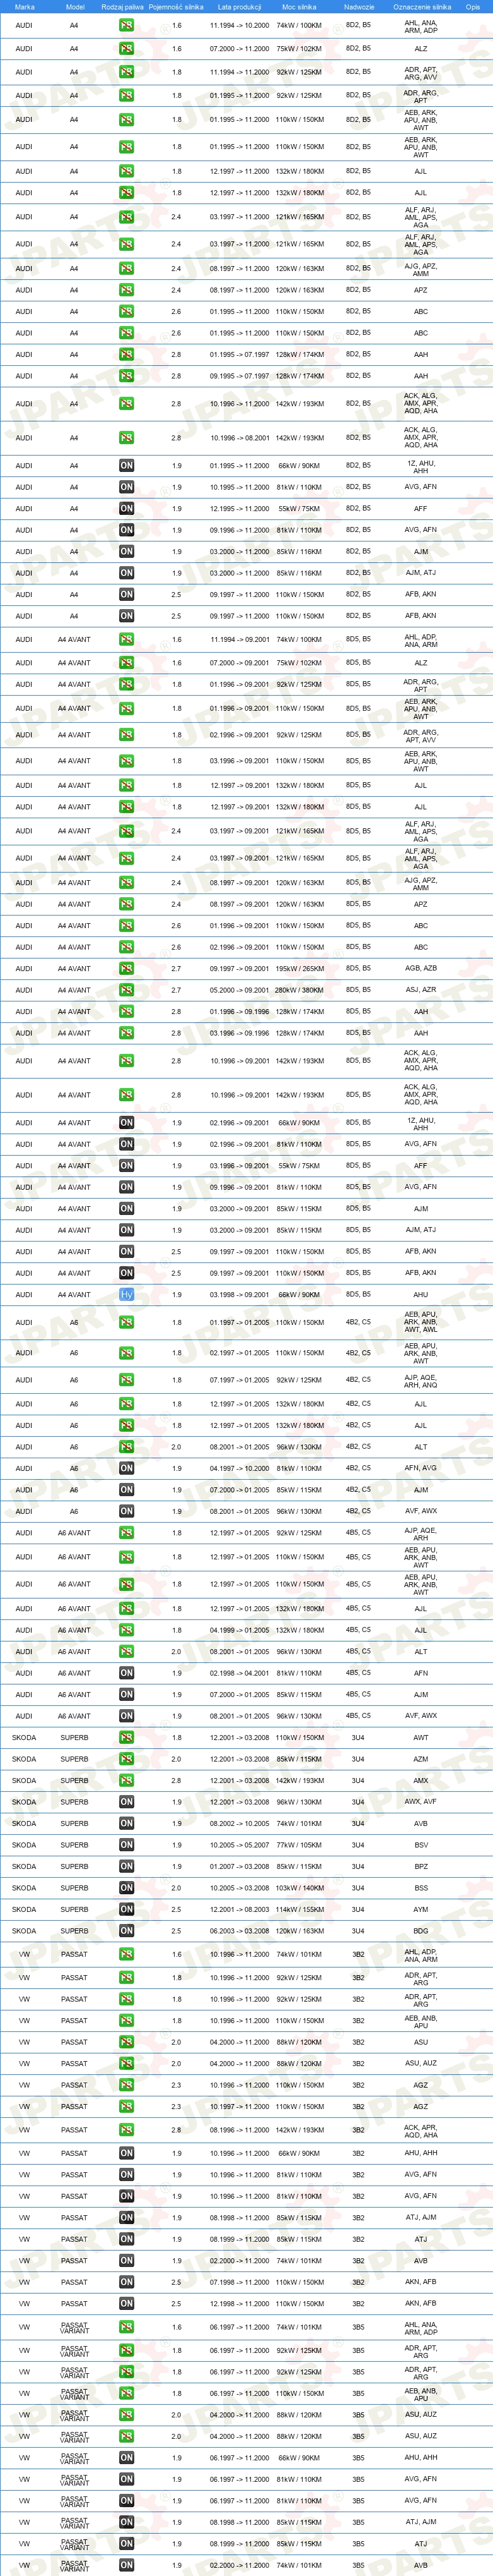This screenshot has width=493, height=2576.
Task: Select the engine code BPZ cell for Skoda Superb
Action: (421, 1866)
